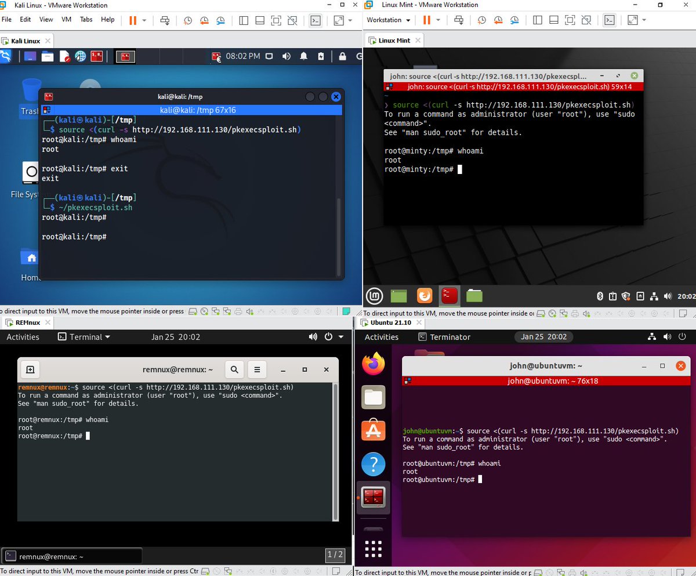
Task: Click the volume icon in Kali panel
Action: click(x=287, y=57)
